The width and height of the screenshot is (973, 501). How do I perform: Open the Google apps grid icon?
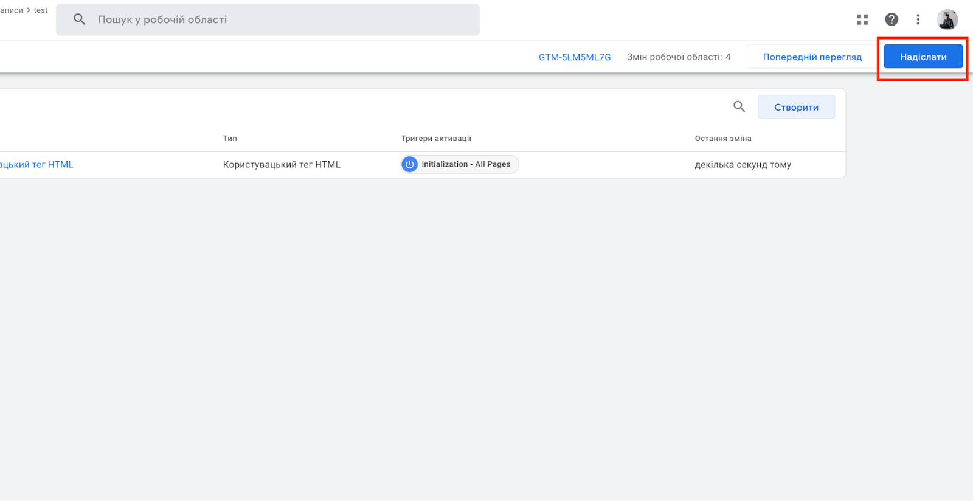tap(862, 19)
